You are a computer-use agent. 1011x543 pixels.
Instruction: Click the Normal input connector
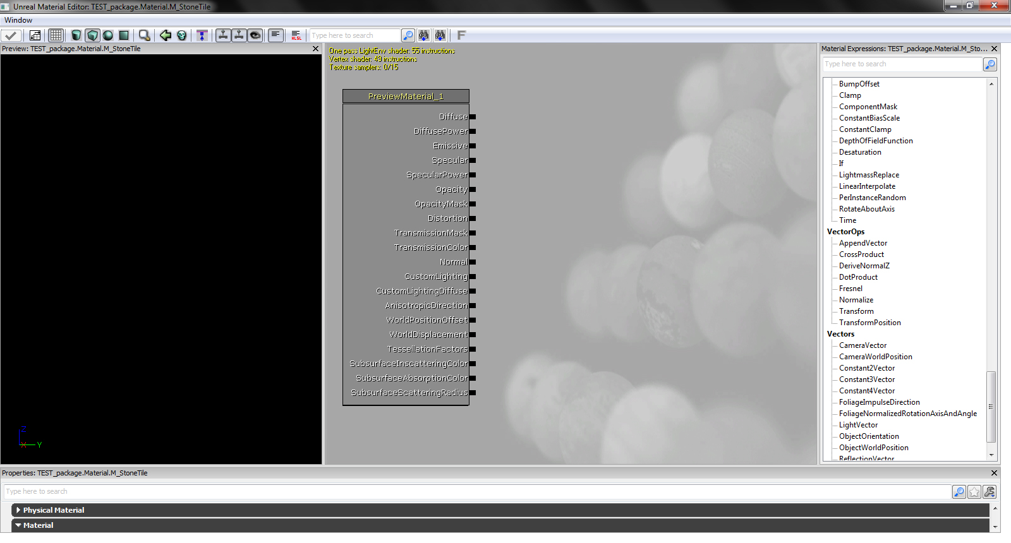coord(473,262)
